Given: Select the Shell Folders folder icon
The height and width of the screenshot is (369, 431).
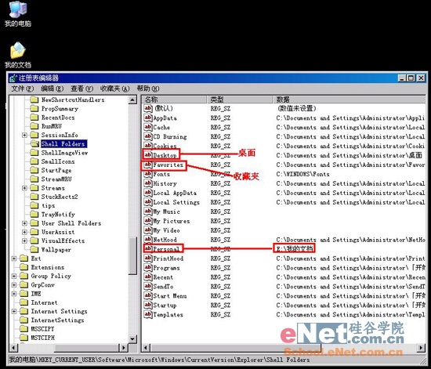Looking at the screenshot, I should tap(34, 143).
